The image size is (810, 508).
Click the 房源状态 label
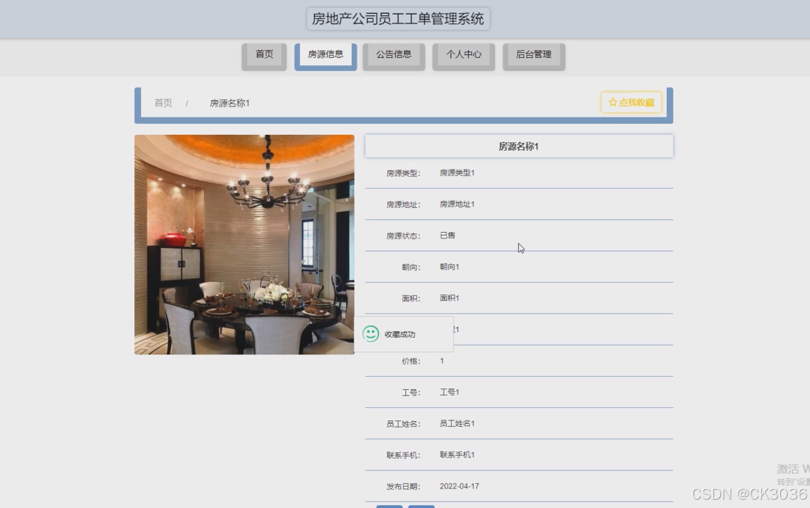tap(403, 236)
